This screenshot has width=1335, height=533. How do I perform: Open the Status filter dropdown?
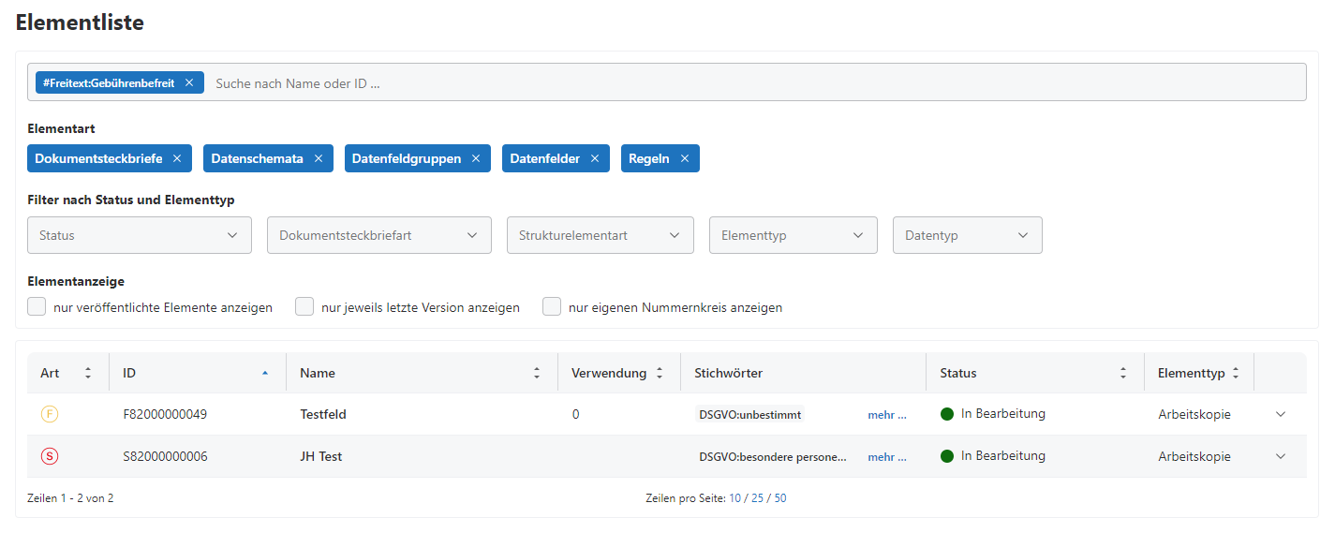click(140, 235)
